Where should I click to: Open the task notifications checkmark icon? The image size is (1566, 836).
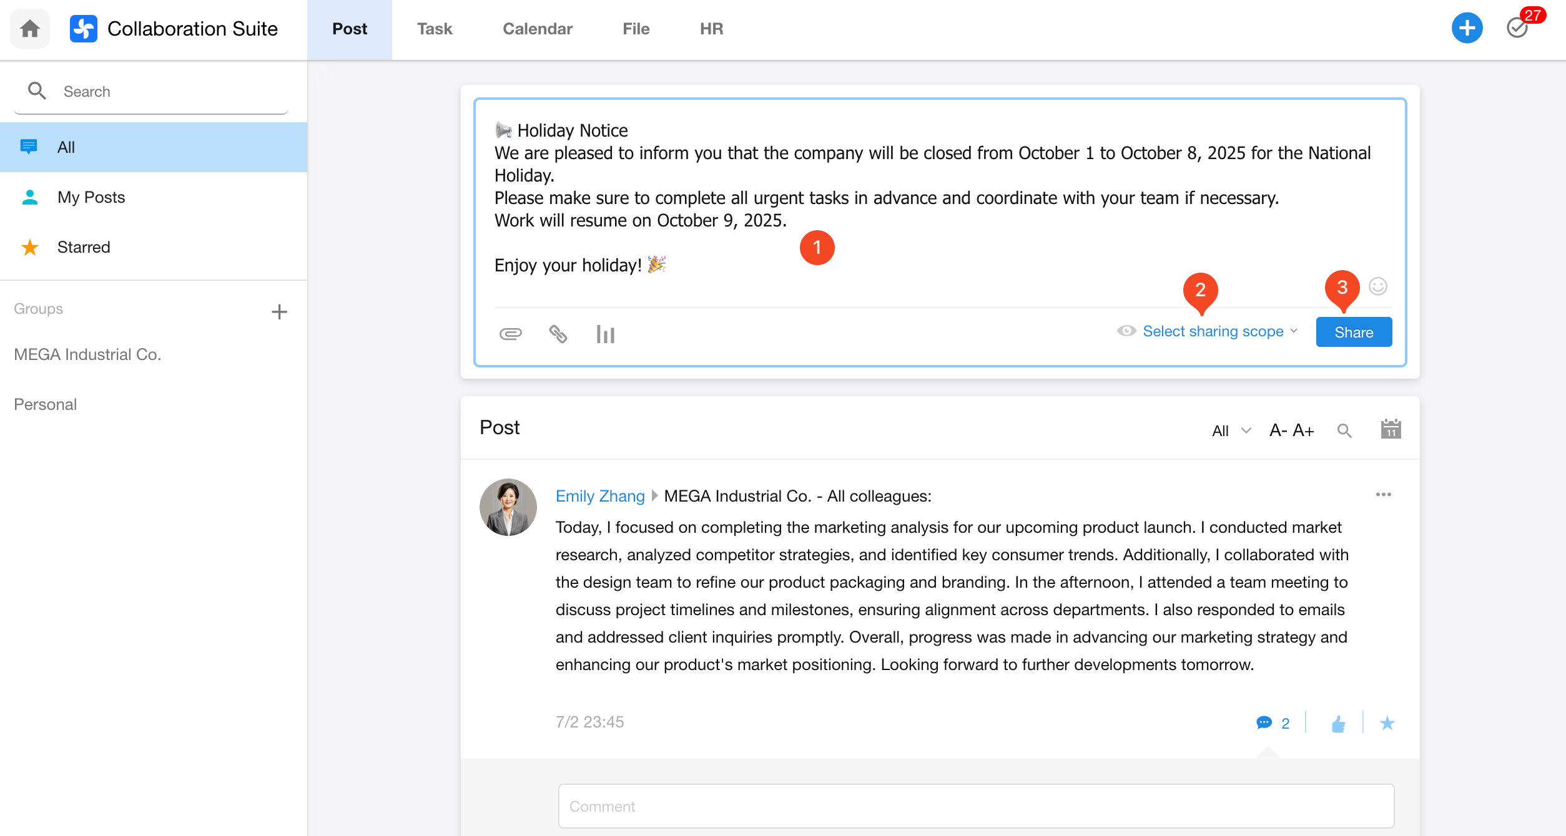1517,28
